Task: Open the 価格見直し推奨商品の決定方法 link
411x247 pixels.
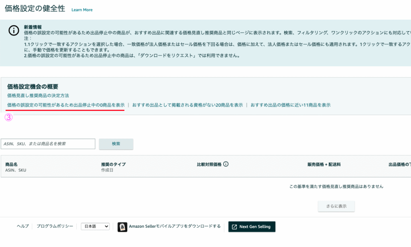Action: (x=38, y=96)
